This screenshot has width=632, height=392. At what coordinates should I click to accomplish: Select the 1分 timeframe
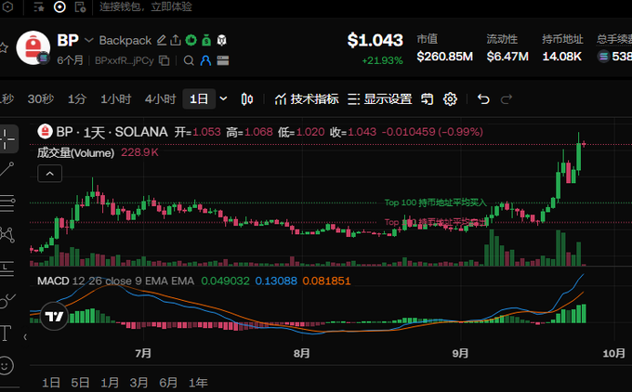coord(76,98)
